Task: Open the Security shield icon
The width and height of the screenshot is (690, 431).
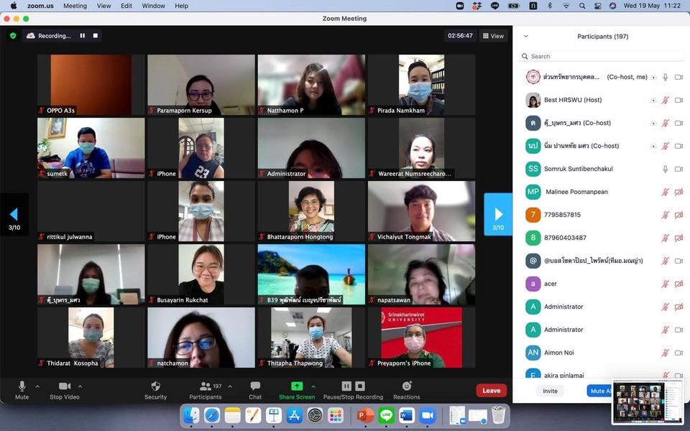Action: (155, 386)
